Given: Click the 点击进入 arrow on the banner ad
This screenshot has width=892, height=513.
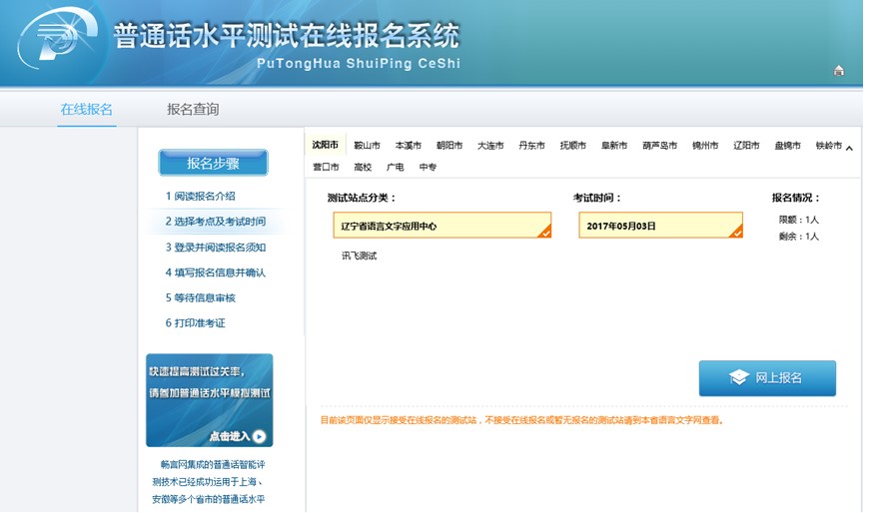Looking at the screenshot, I should pyautogui.click(x=238, y=436).
